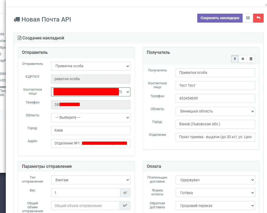Click the recipient Отделение field
The image size is (267, 213).
tap(215, 137)
